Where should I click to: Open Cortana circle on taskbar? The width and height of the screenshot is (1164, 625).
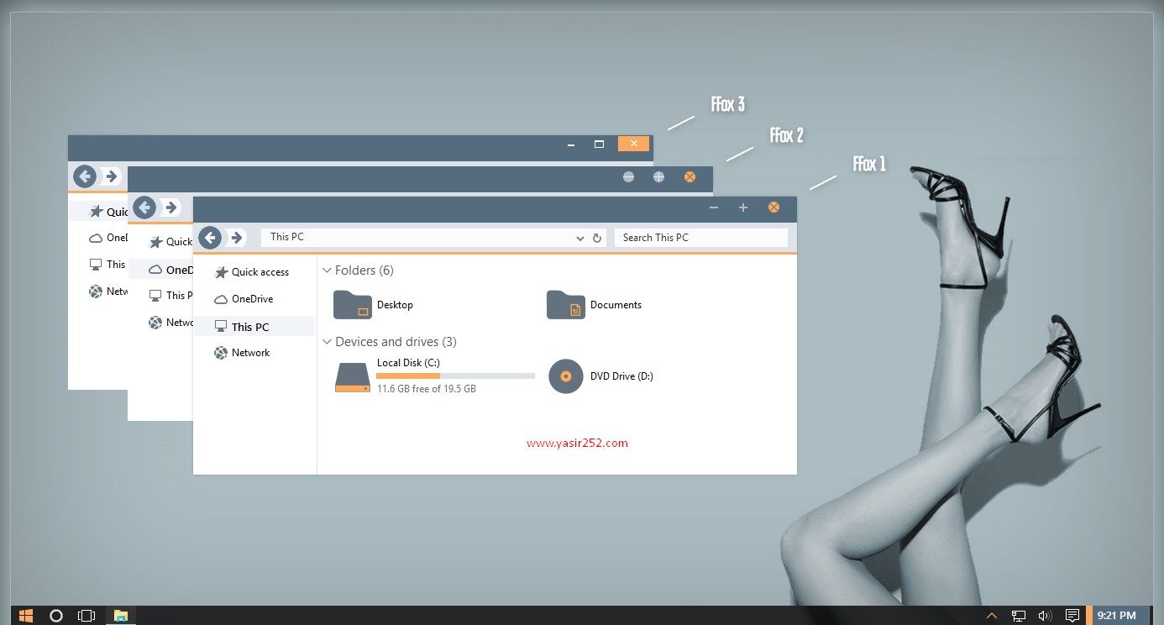[56, 616]
